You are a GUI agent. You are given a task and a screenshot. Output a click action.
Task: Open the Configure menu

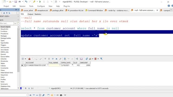click(41, 6)
